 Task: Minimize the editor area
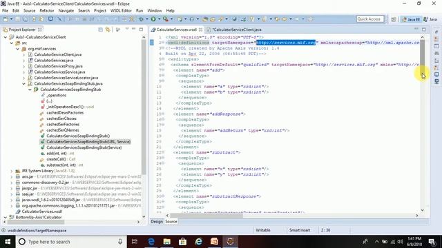tap(416, 29)
